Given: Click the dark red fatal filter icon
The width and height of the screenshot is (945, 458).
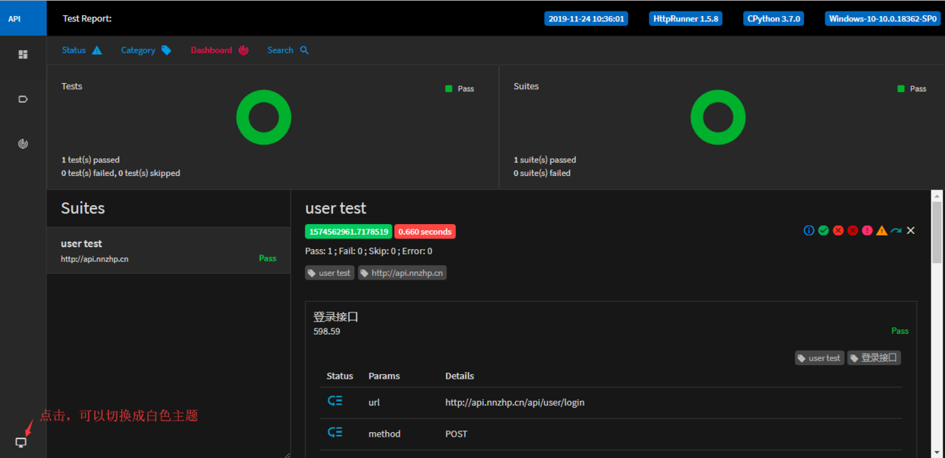Looking at the screenshot, I should click(853, 230).
